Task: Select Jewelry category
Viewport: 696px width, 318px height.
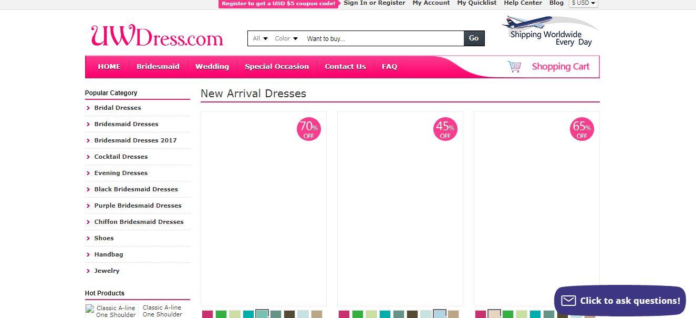Action: pyautogui.click(x=107, y=271)
